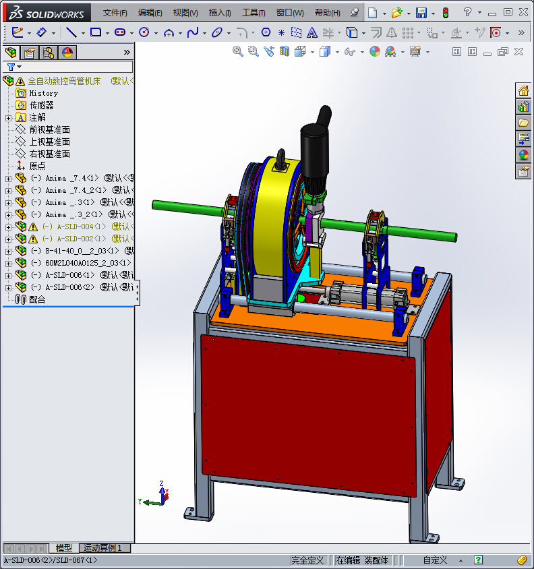Select the Polygon tool
Image resolution: width=534 pixels, height=569 pixels.
(x=266, y=32)
